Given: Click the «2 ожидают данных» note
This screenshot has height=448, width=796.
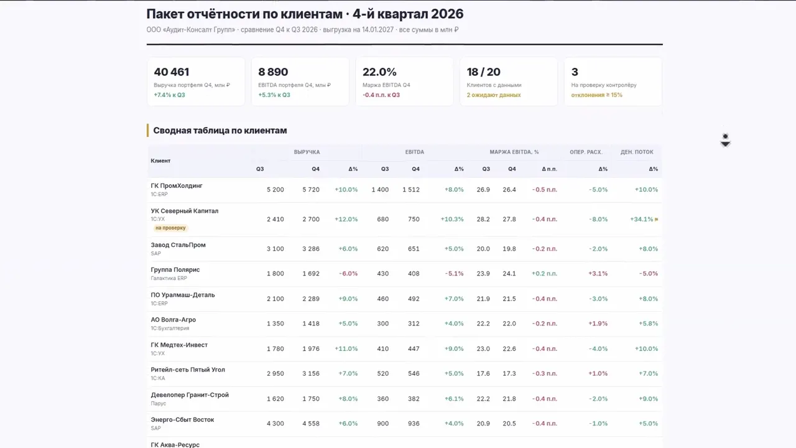Looking at the screenshot, I should (494, 95).
